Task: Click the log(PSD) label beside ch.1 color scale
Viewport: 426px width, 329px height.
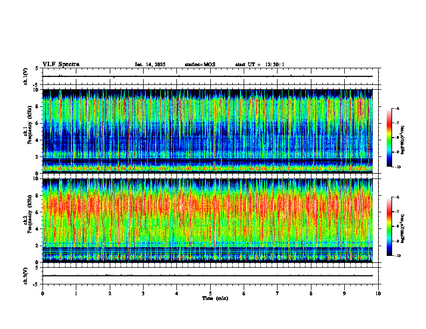Action: 403,140
